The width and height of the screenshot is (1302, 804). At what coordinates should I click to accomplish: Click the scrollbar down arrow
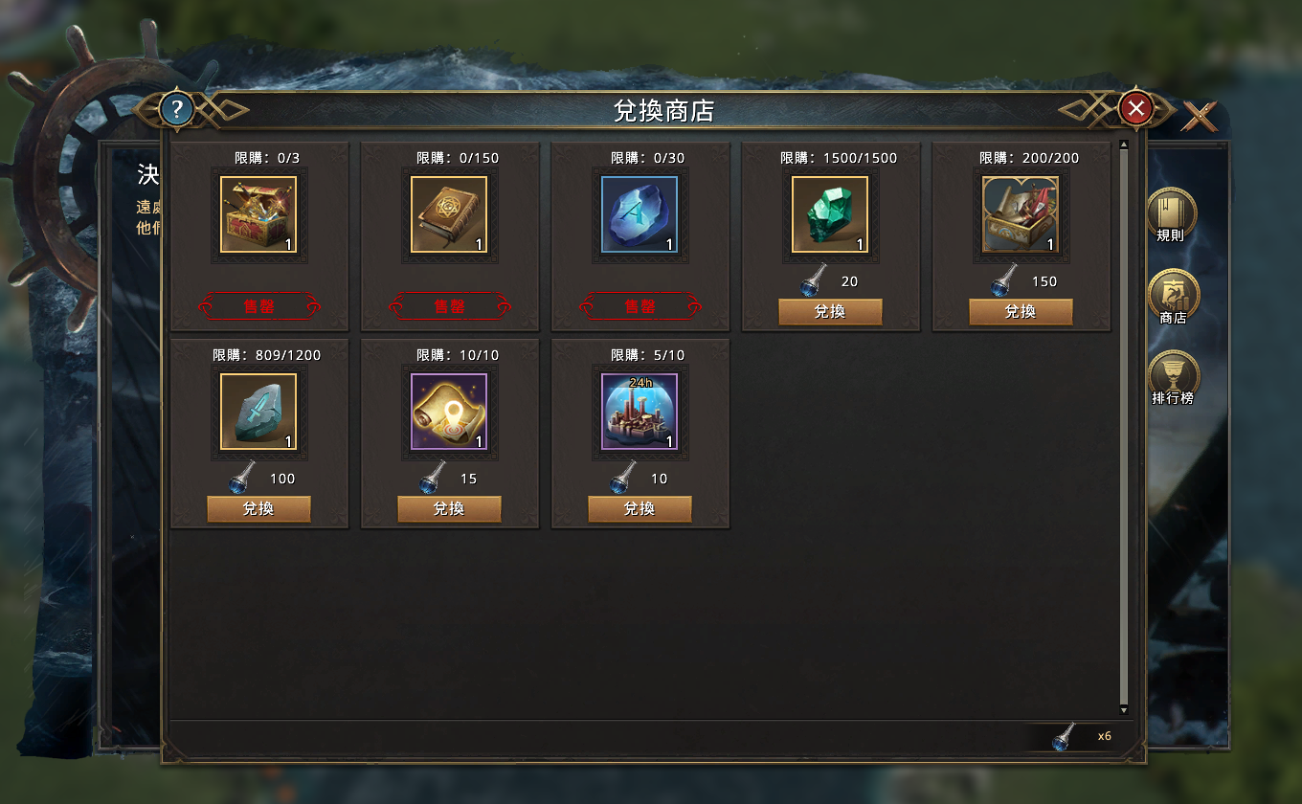(1124, 710)
